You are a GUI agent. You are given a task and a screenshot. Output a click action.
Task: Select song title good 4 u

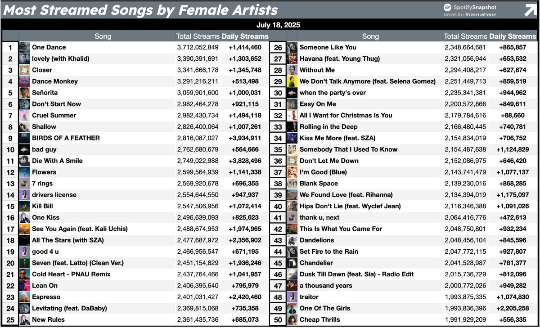click(45, 252)
